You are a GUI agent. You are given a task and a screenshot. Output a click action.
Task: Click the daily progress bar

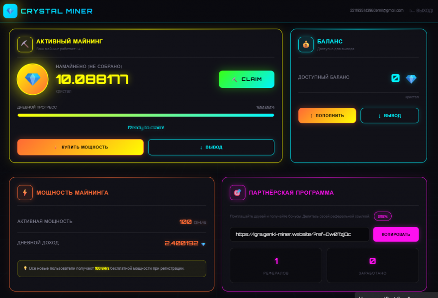pos(146,115)
